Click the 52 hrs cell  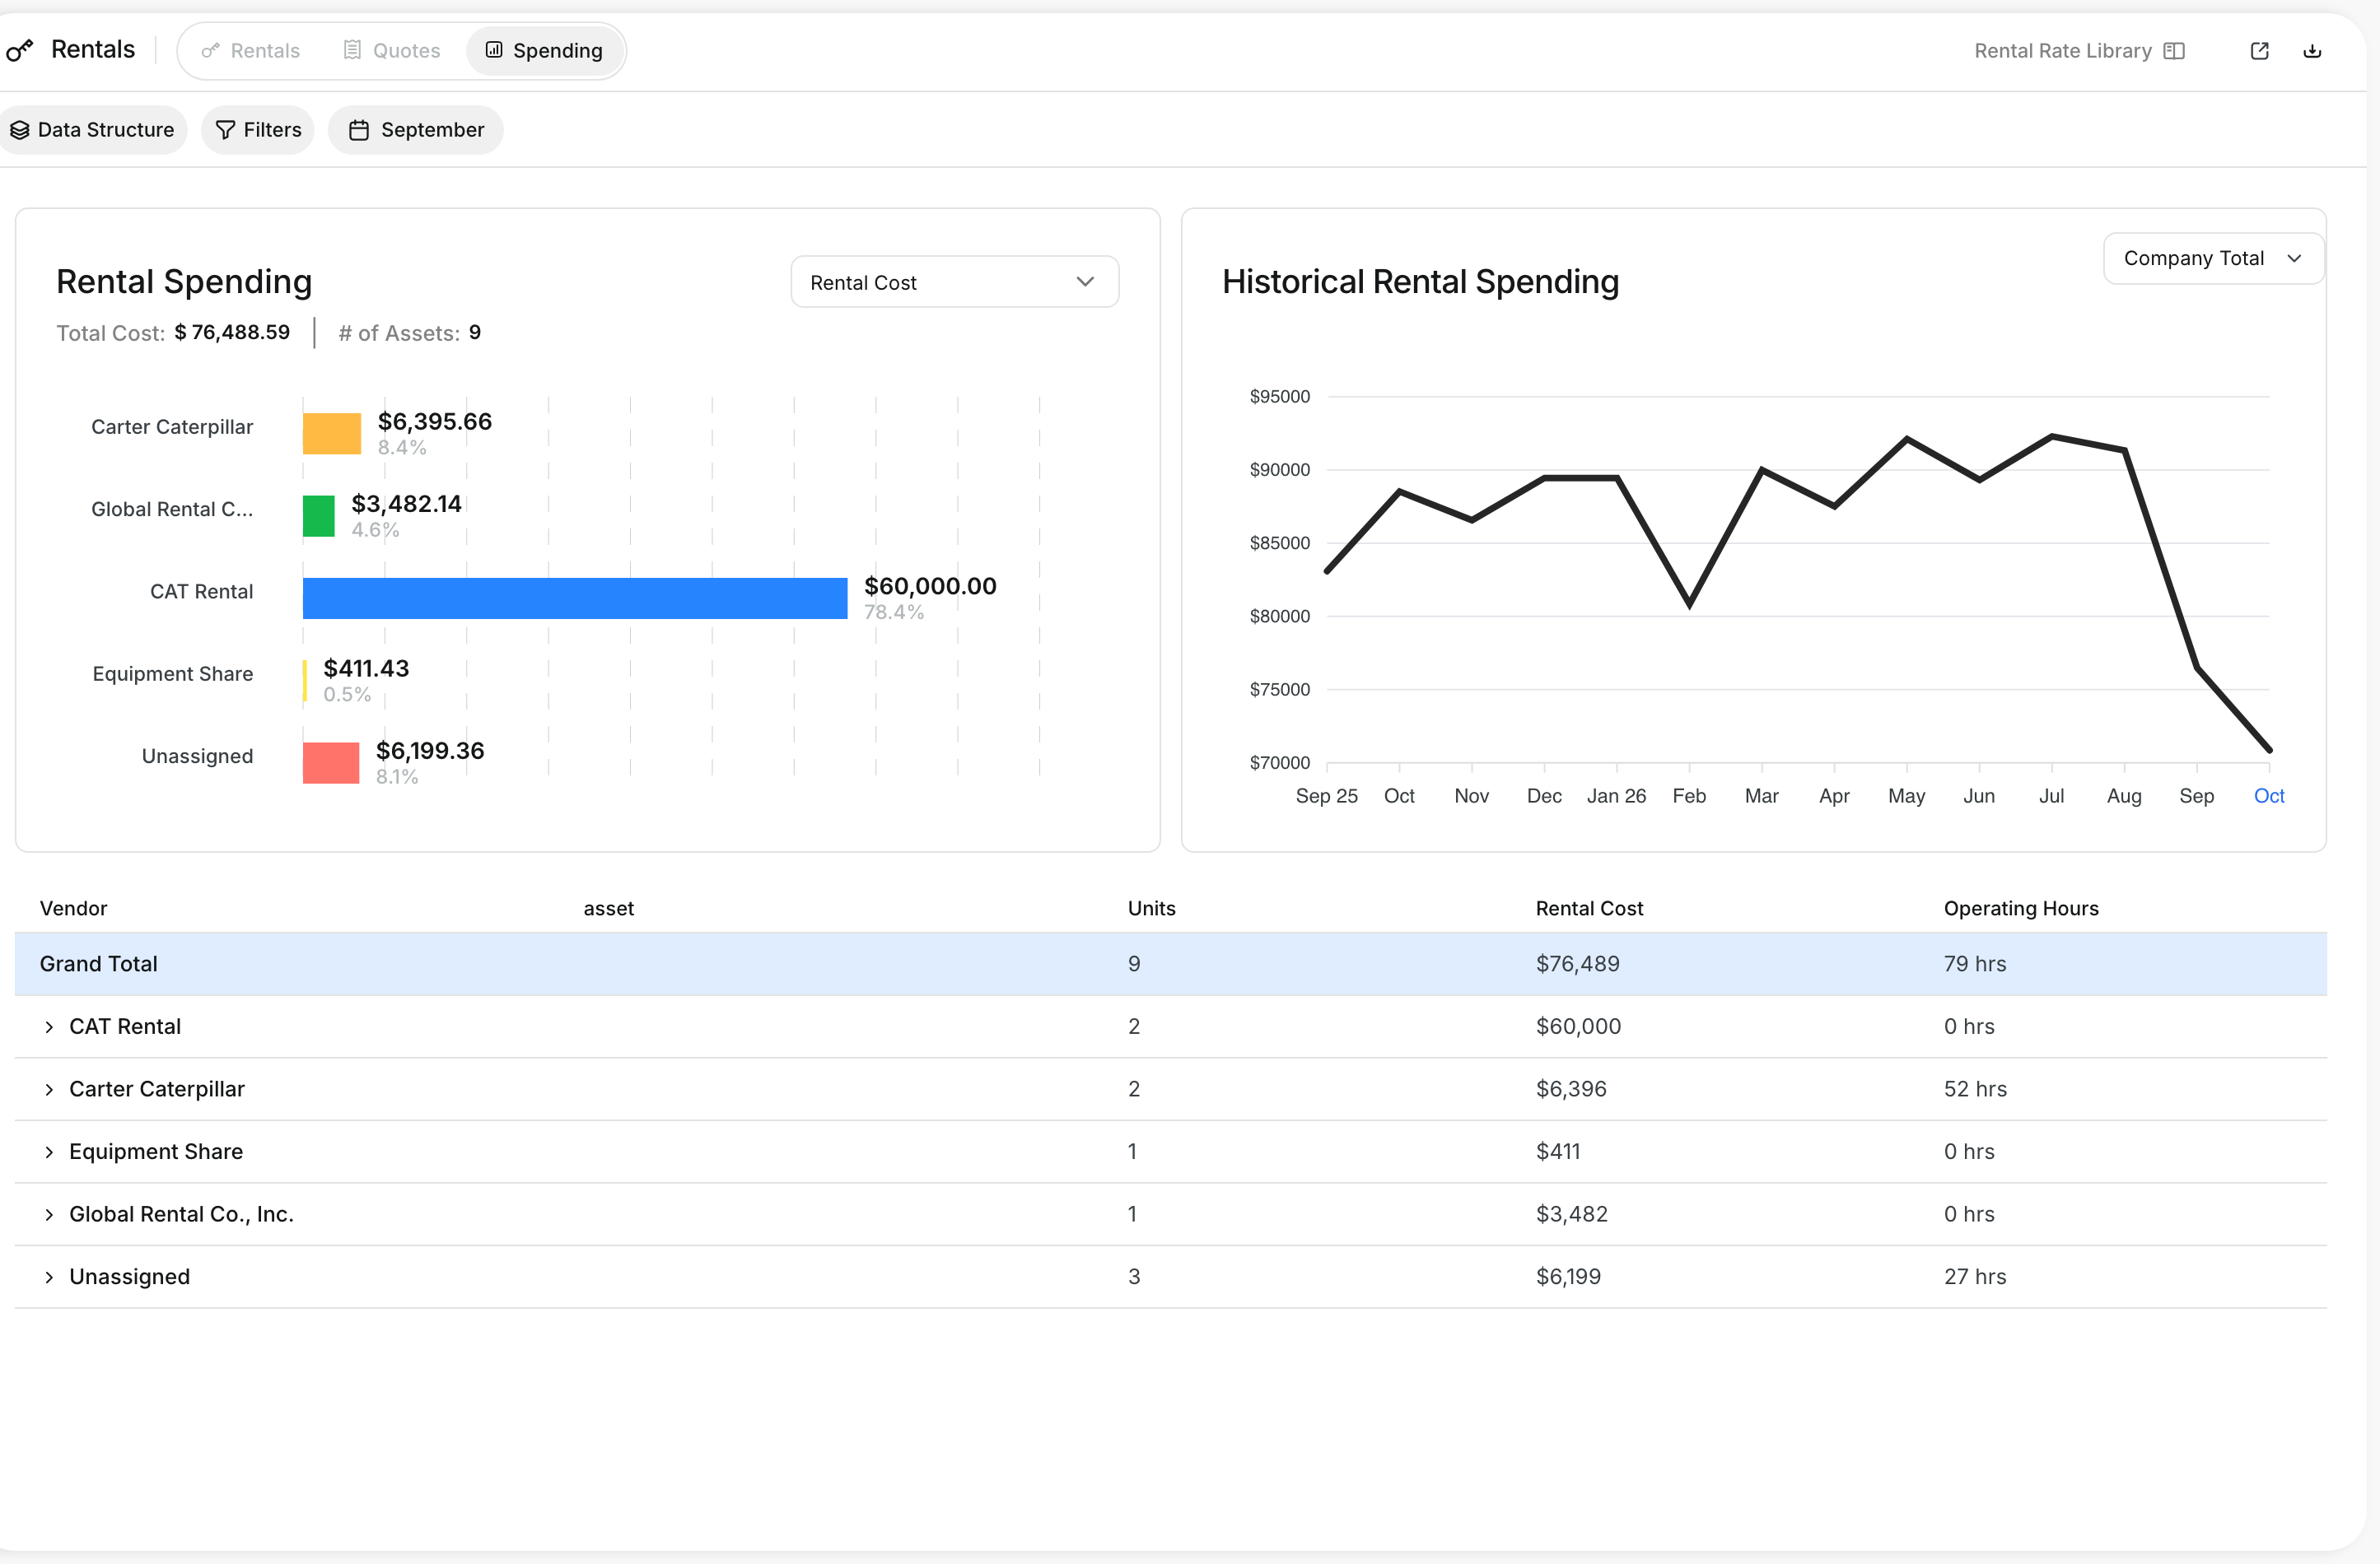[x=1975, y=1089]
